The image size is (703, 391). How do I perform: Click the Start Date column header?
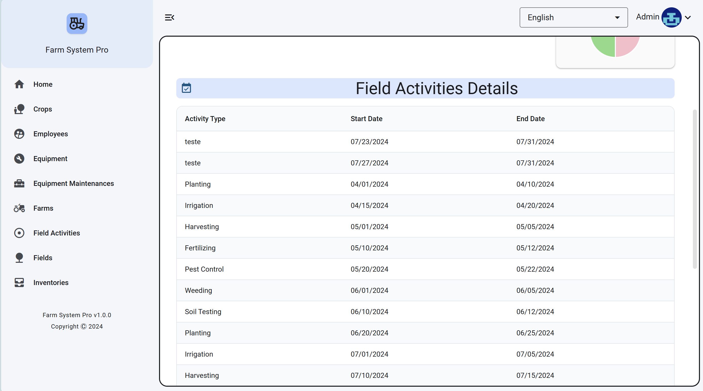click(x=366, y=119)
